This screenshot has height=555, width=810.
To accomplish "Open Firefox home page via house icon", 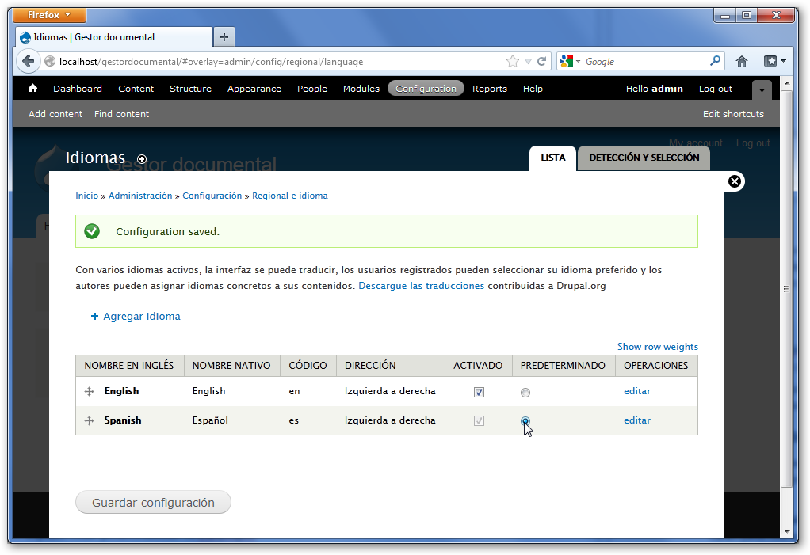I will click(742, 61).
